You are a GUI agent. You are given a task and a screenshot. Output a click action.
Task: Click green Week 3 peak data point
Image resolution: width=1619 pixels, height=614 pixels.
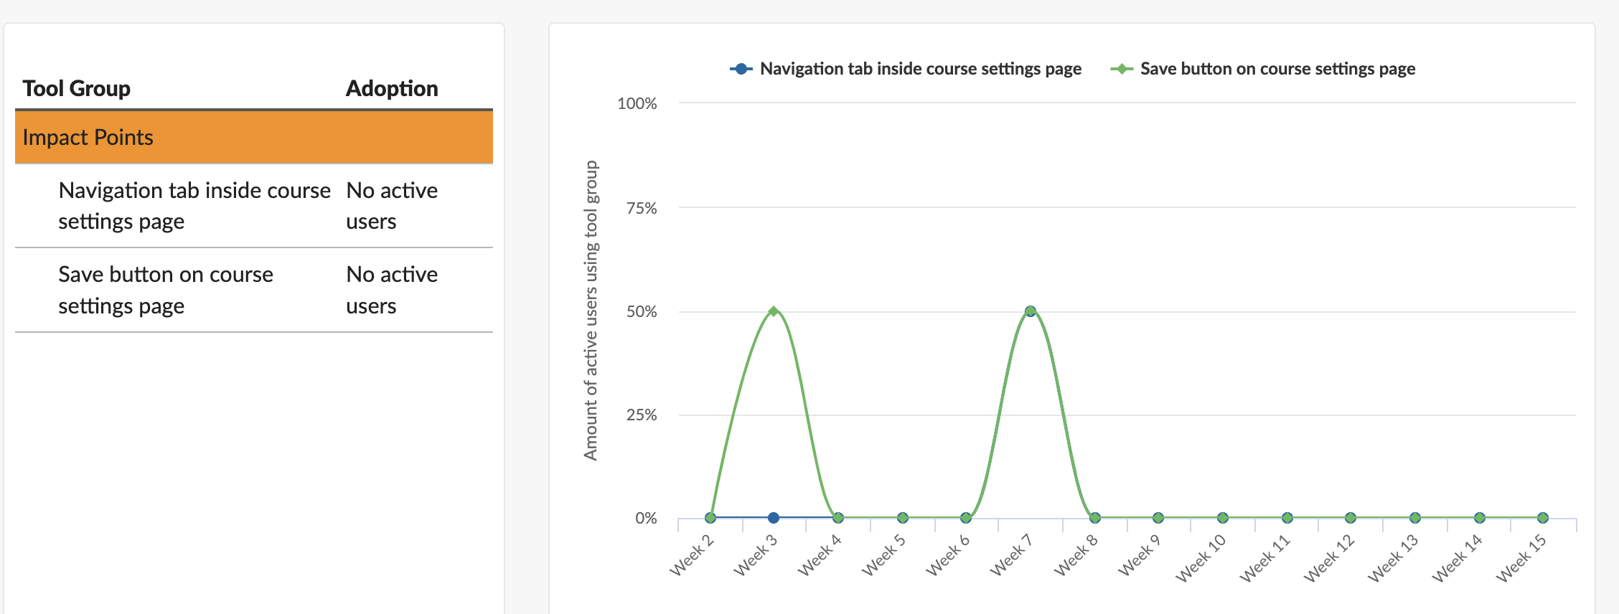pyautogui.click(x=774, y=311)
